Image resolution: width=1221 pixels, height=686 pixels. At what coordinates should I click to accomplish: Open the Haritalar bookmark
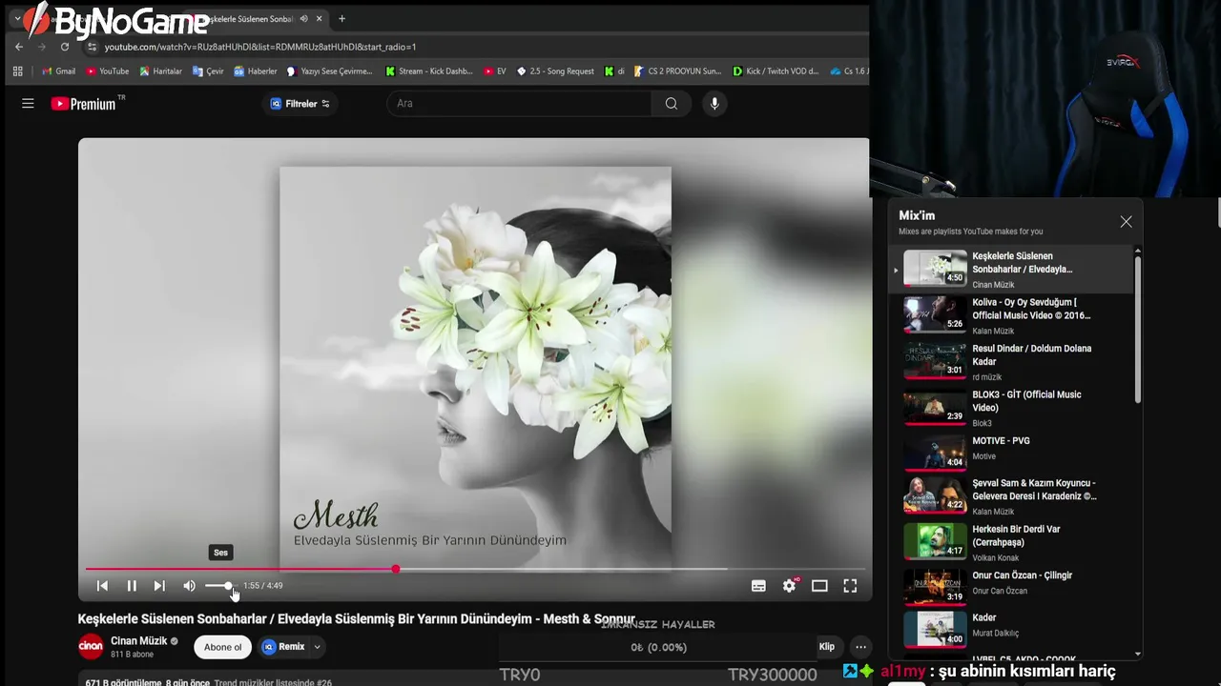[160, 71]
